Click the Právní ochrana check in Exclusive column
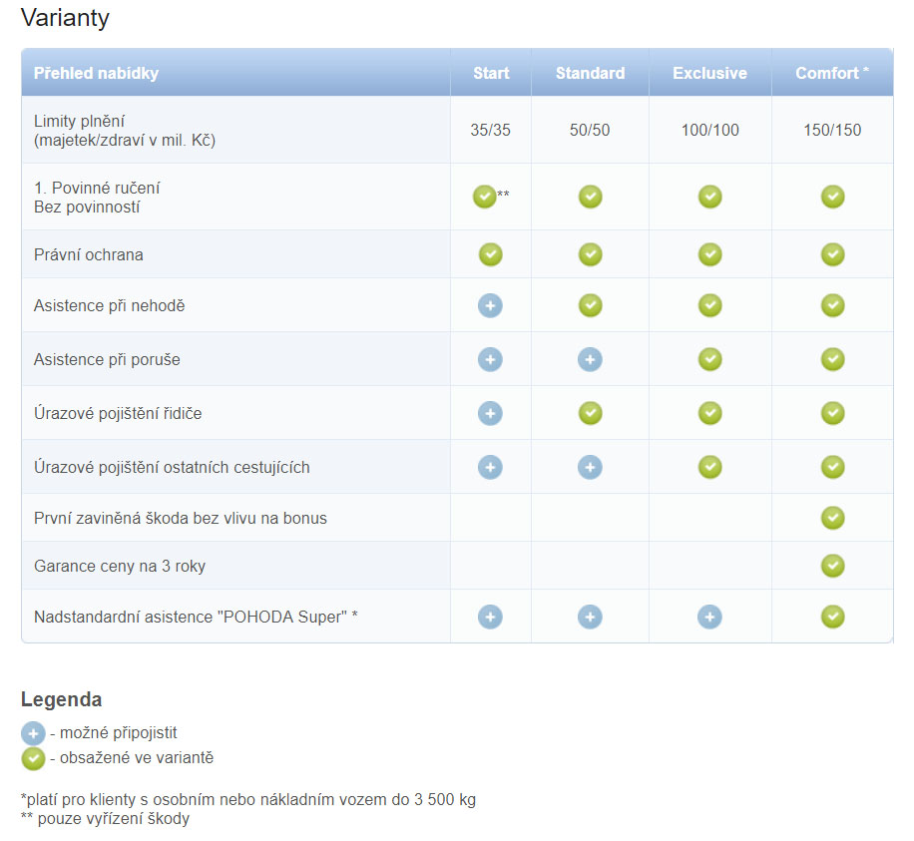This screenshot has width=914, height=841. pyautogui.click(x=710, y=254)
